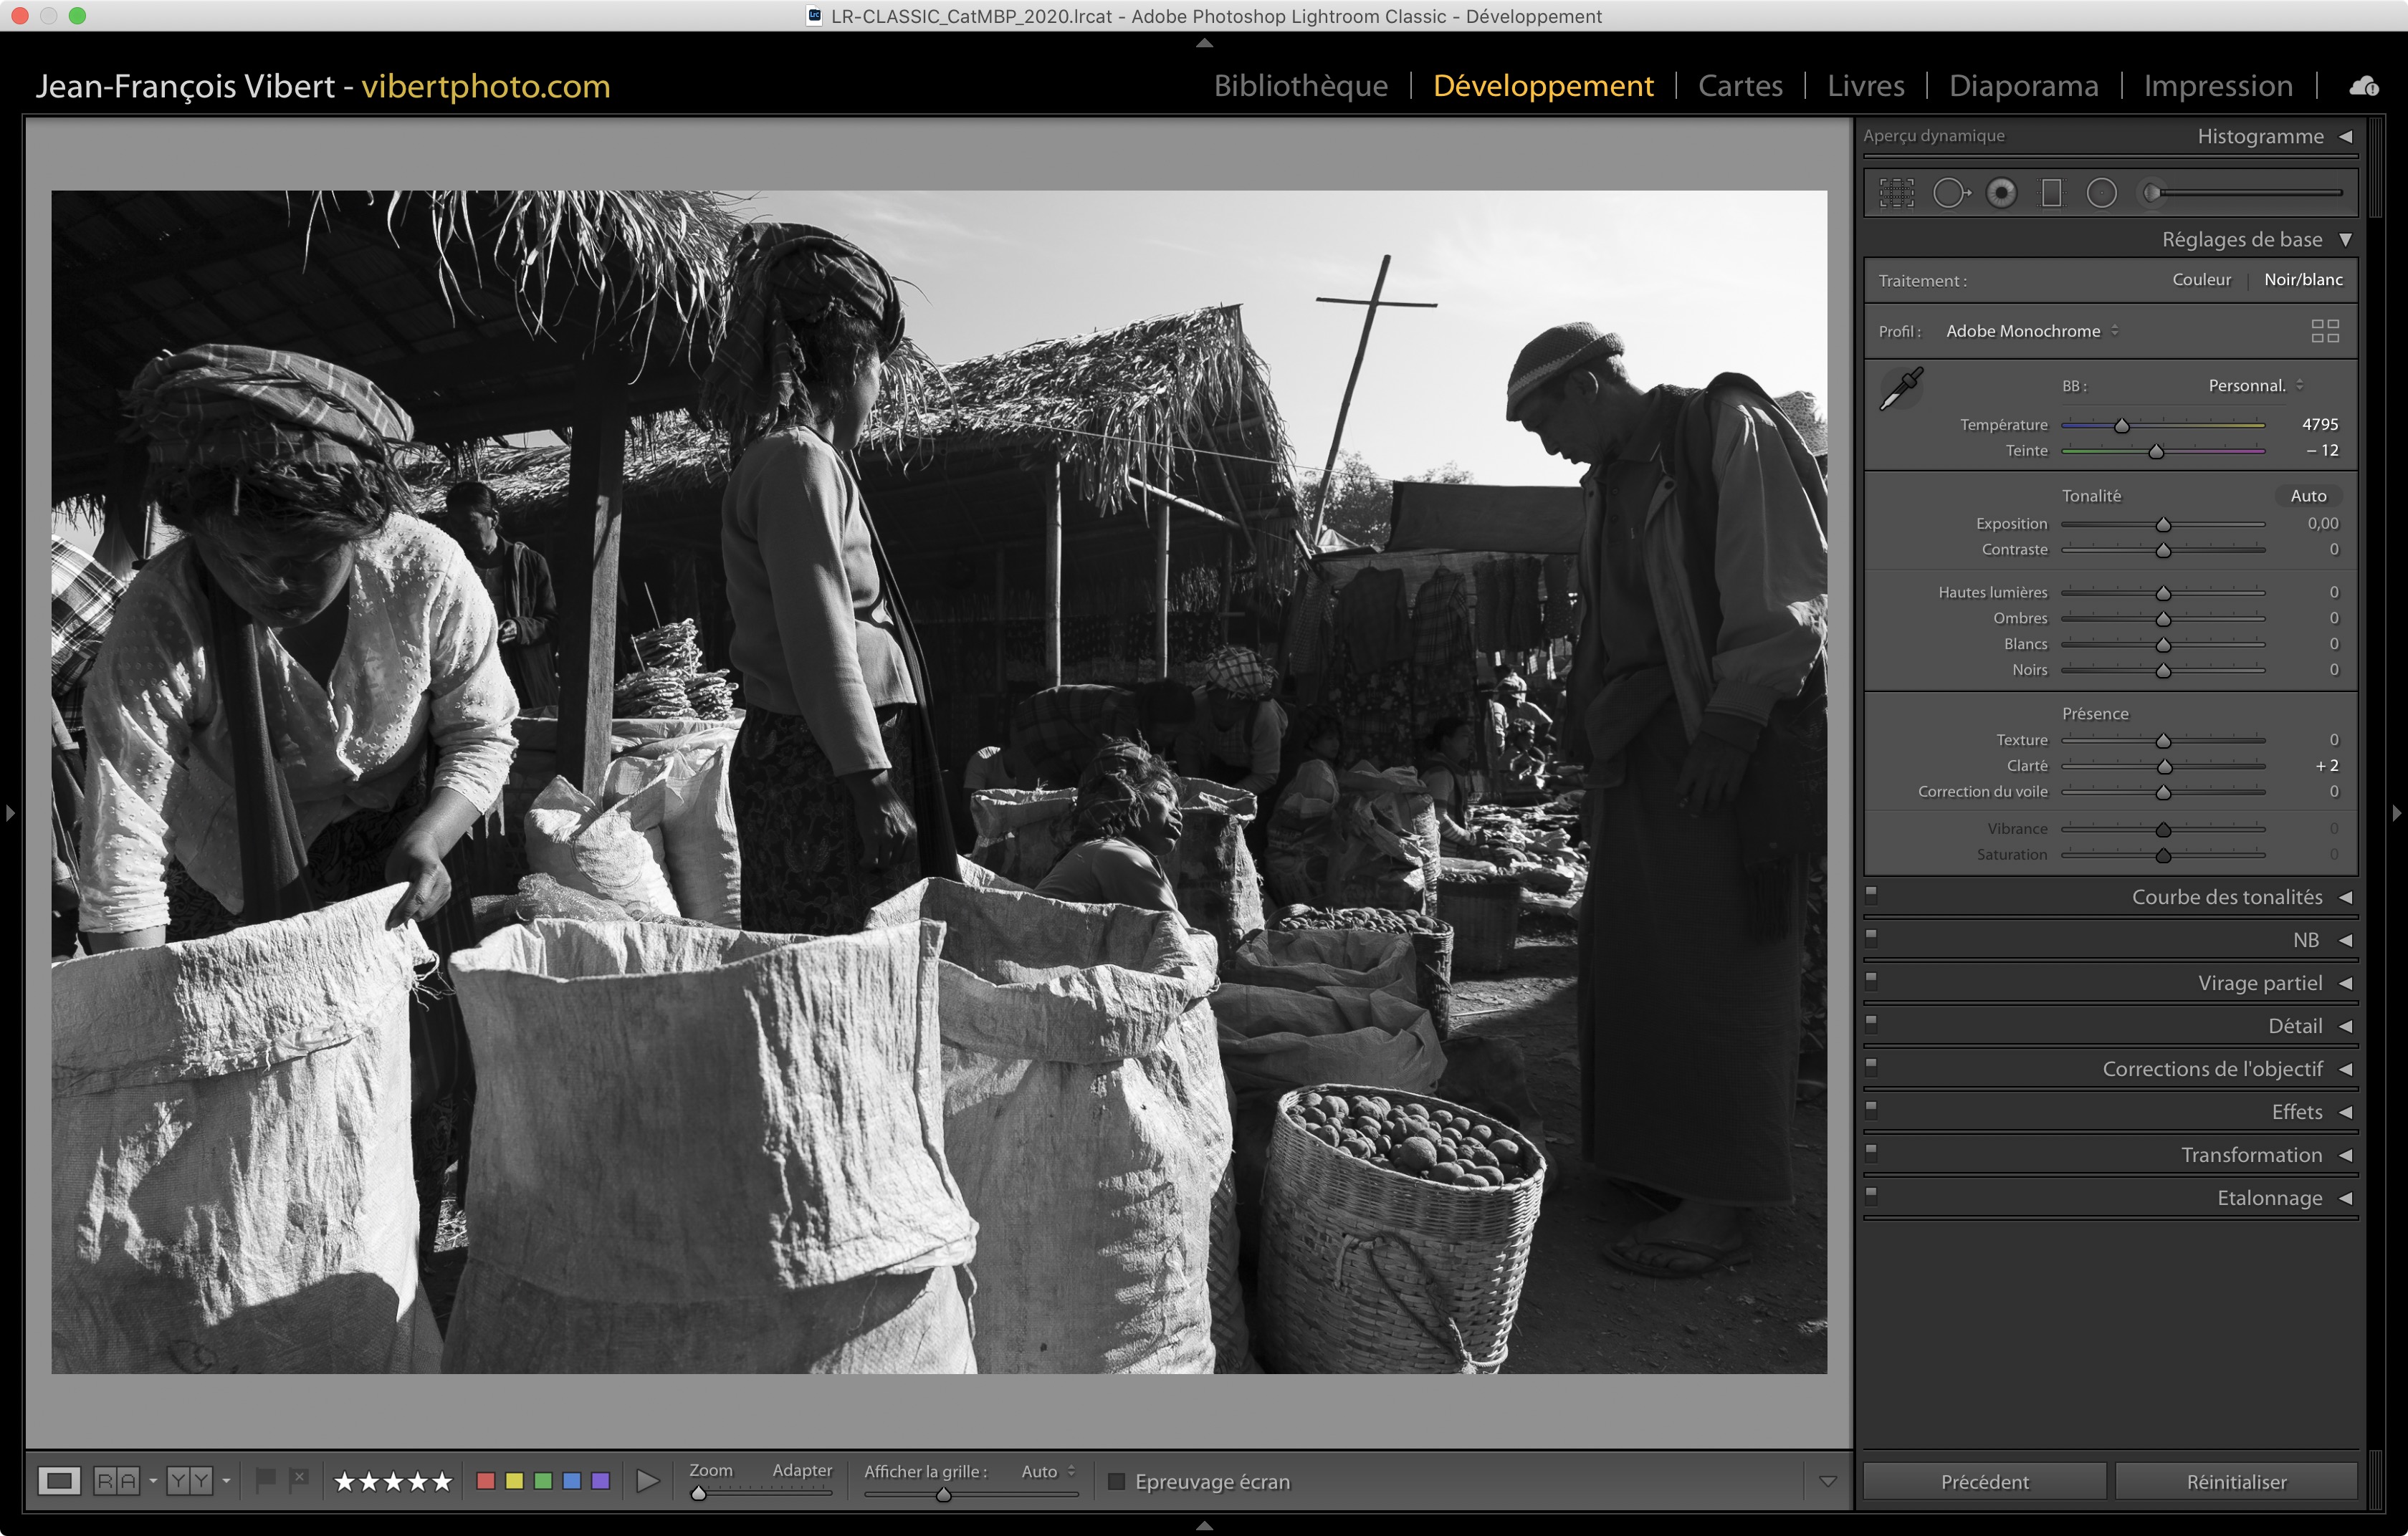Toggle the Détail panel on/off switch

point(1871,1024)
